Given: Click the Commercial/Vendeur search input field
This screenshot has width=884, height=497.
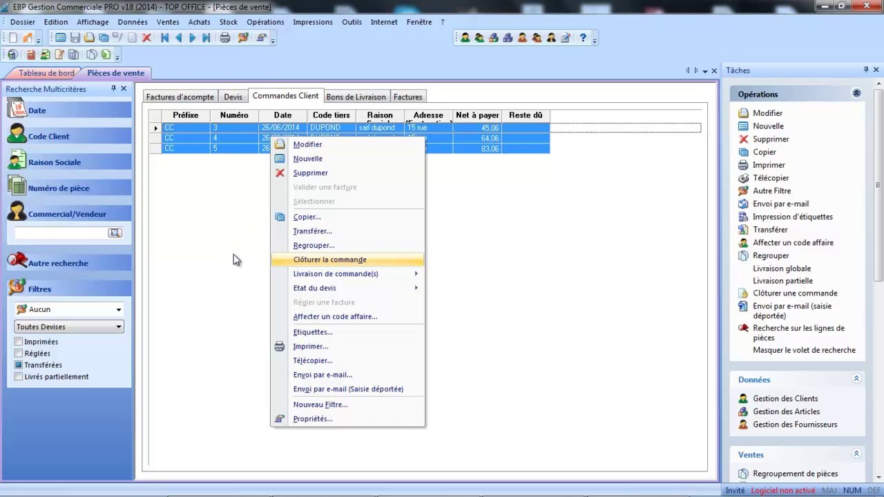Looking at the screenshot, I should tap(61, 233).
